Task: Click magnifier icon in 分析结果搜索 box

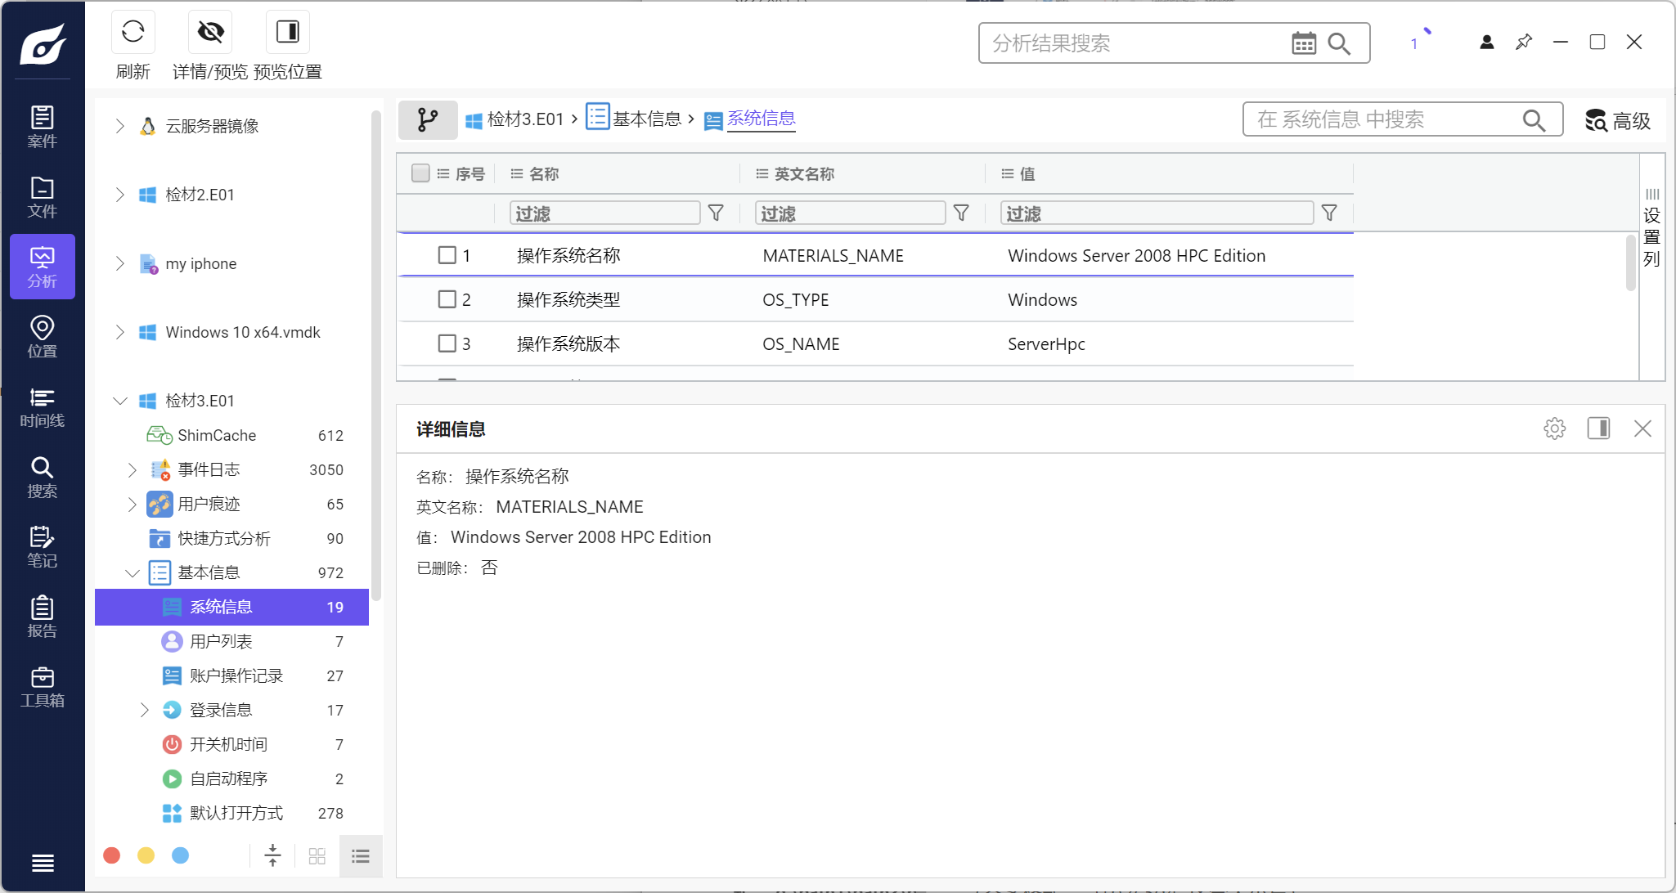Action: [x=1339, y=43]
